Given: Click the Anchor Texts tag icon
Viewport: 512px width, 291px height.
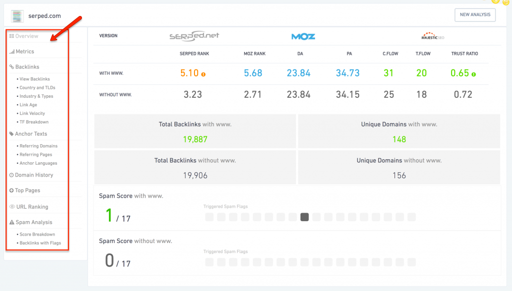Looking at the screenshot, I should 11,134.
